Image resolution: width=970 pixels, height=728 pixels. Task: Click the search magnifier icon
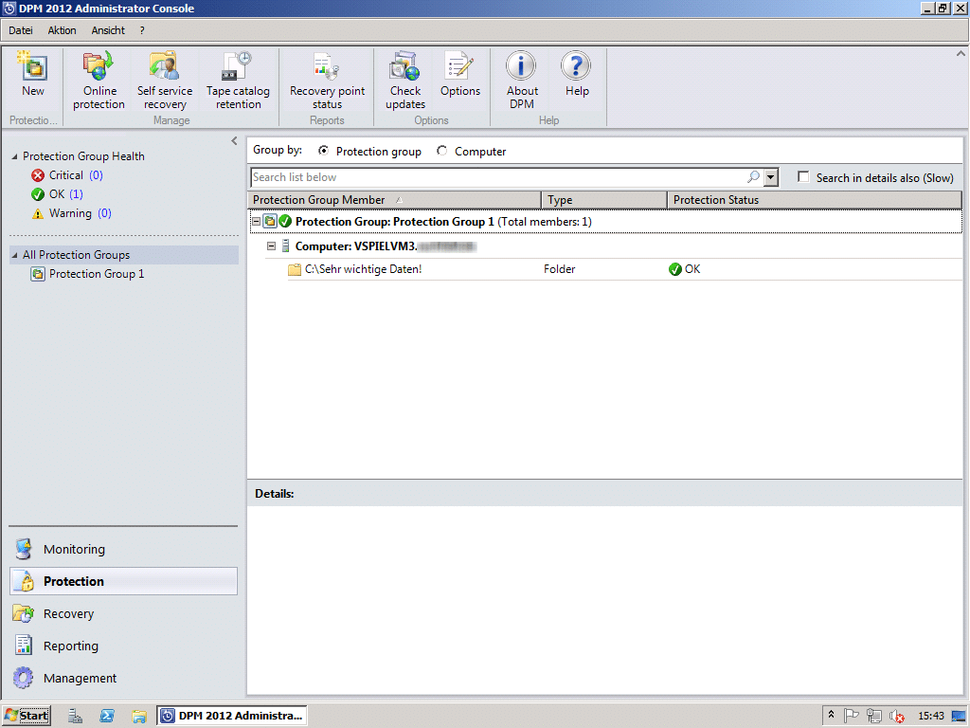click(x=753, y=177)
